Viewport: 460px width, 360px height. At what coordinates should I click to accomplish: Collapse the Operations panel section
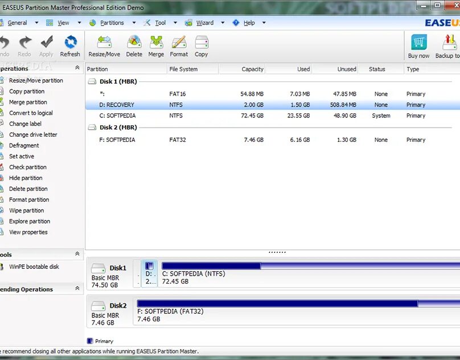77,68
